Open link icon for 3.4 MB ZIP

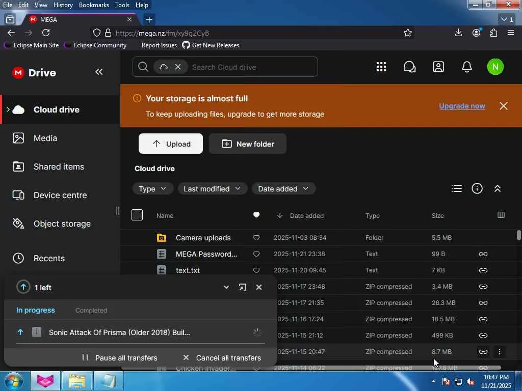483,286
